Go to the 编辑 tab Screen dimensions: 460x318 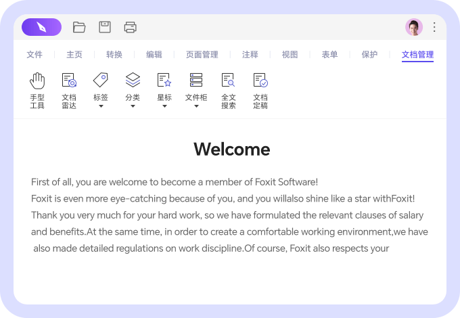(154, 55)
